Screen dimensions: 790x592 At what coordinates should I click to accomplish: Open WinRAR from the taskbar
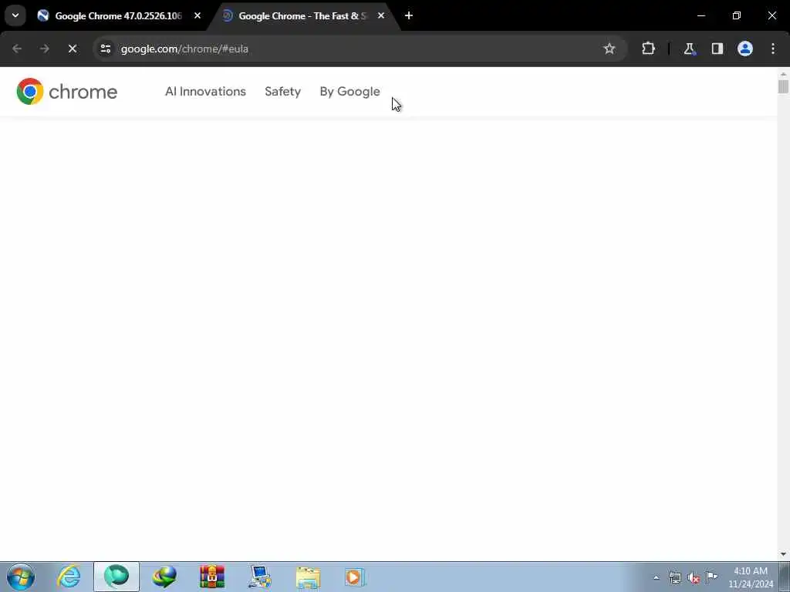pos(212,577)
